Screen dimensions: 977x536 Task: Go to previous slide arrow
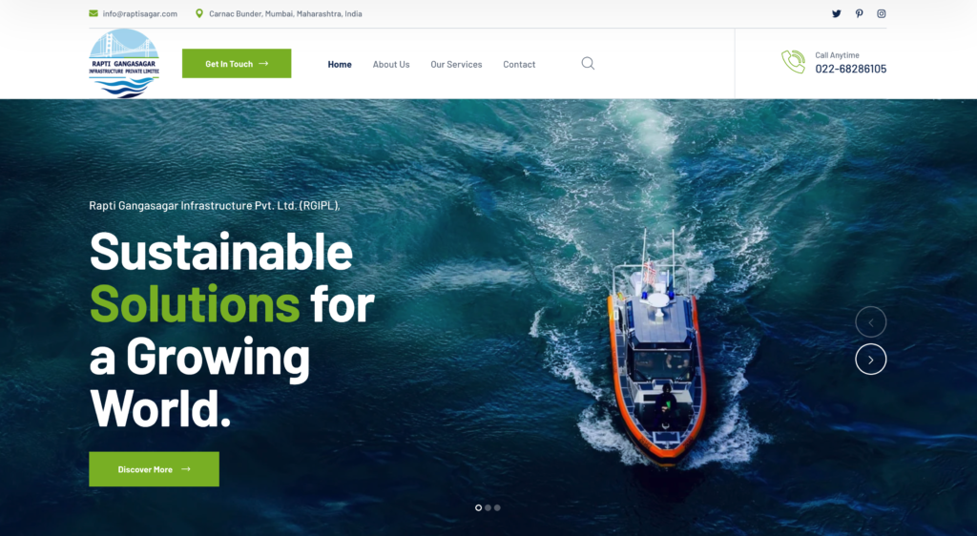870,322
